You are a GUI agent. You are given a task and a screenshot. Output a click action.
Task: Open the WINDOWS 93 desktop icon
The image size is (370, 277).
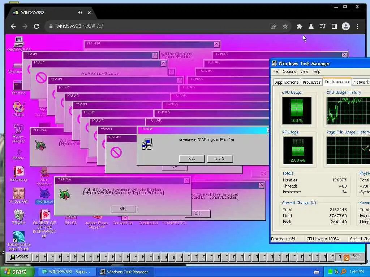(18, 44)
